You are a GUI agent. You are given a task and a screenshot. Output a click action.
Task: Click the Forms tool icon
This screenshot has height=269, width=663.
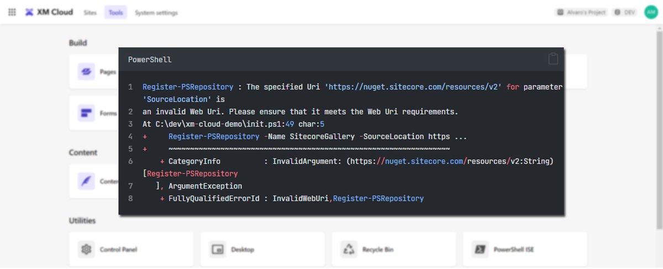tap(86, 113)
